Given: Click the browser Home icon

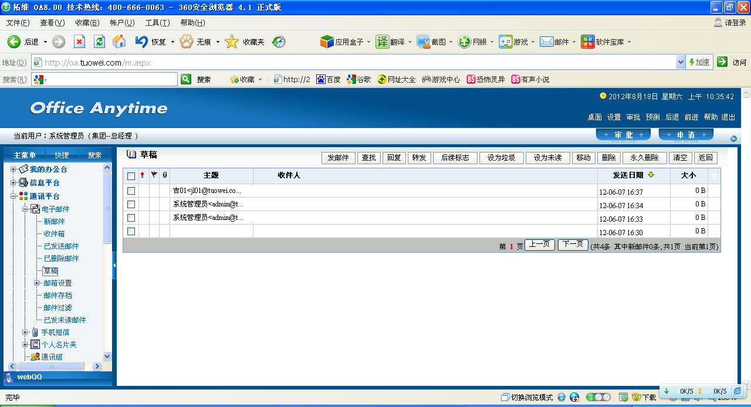Looking at the screenshot, I should click(119, 42).
